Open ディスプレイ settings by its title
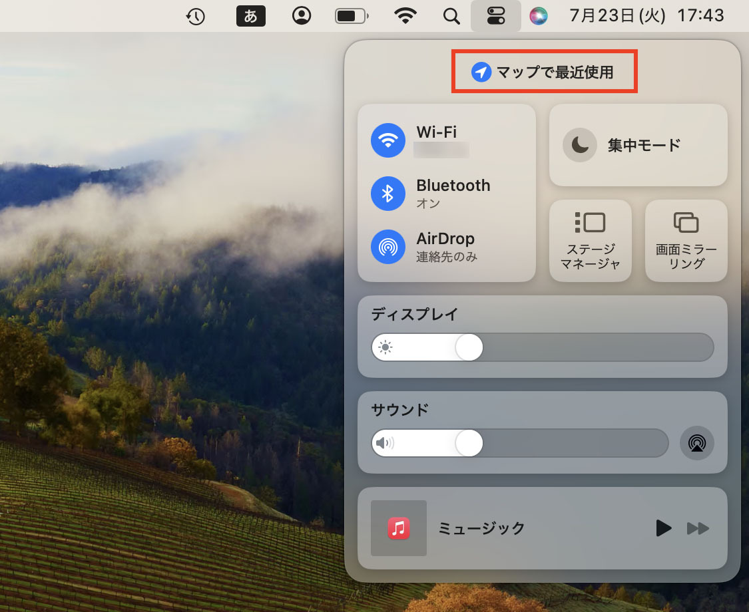The height and width of the screenshot is (612, 749). 414,314
